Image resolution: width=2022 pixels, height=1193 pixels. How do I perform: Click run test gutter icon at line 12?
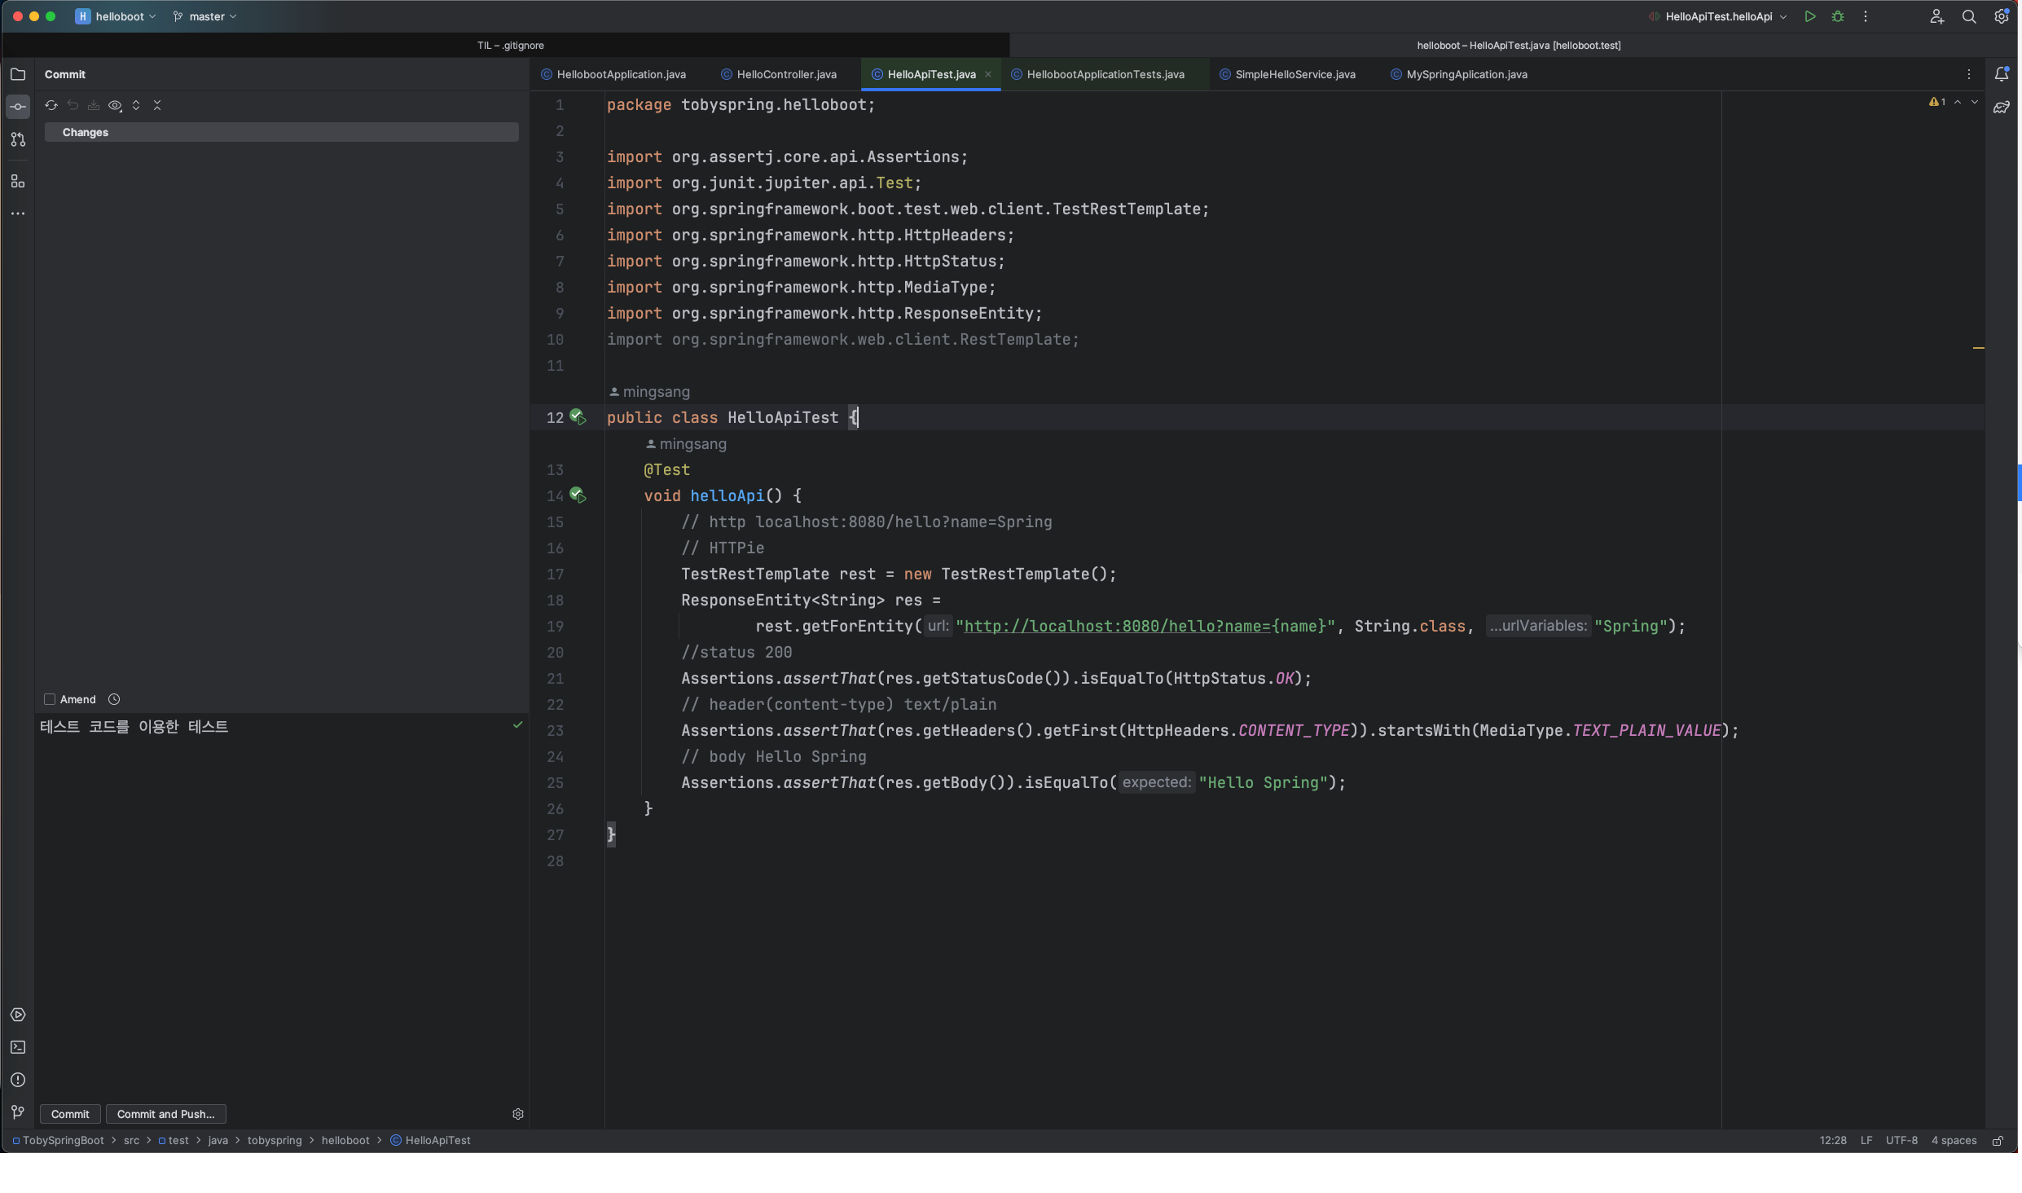click(x=578, y=417)
